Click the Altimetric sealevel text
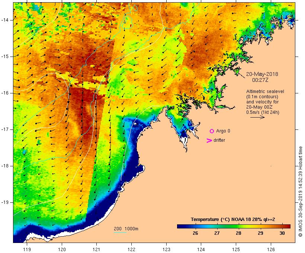This screenshot has width=305, height=253. click(x=265, y=92)
